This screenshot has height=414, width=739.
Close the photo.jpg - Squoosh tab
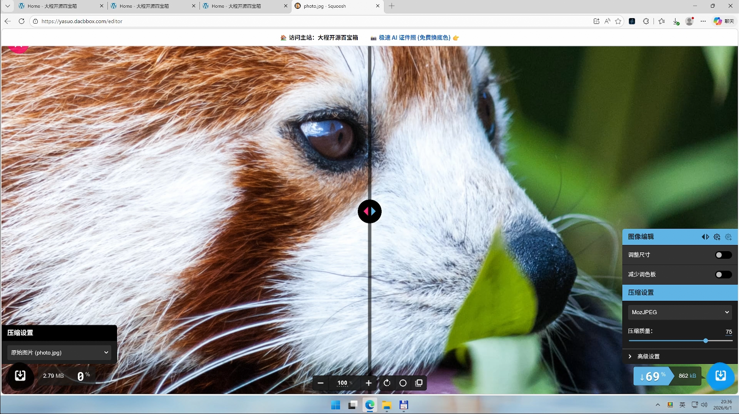tap(378, 6)
